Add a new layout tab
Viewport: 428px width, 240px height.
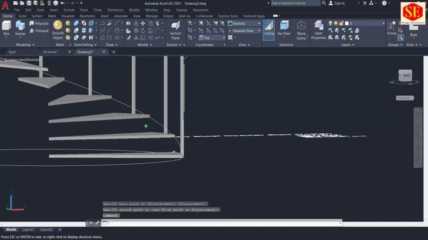pos(60,229)
